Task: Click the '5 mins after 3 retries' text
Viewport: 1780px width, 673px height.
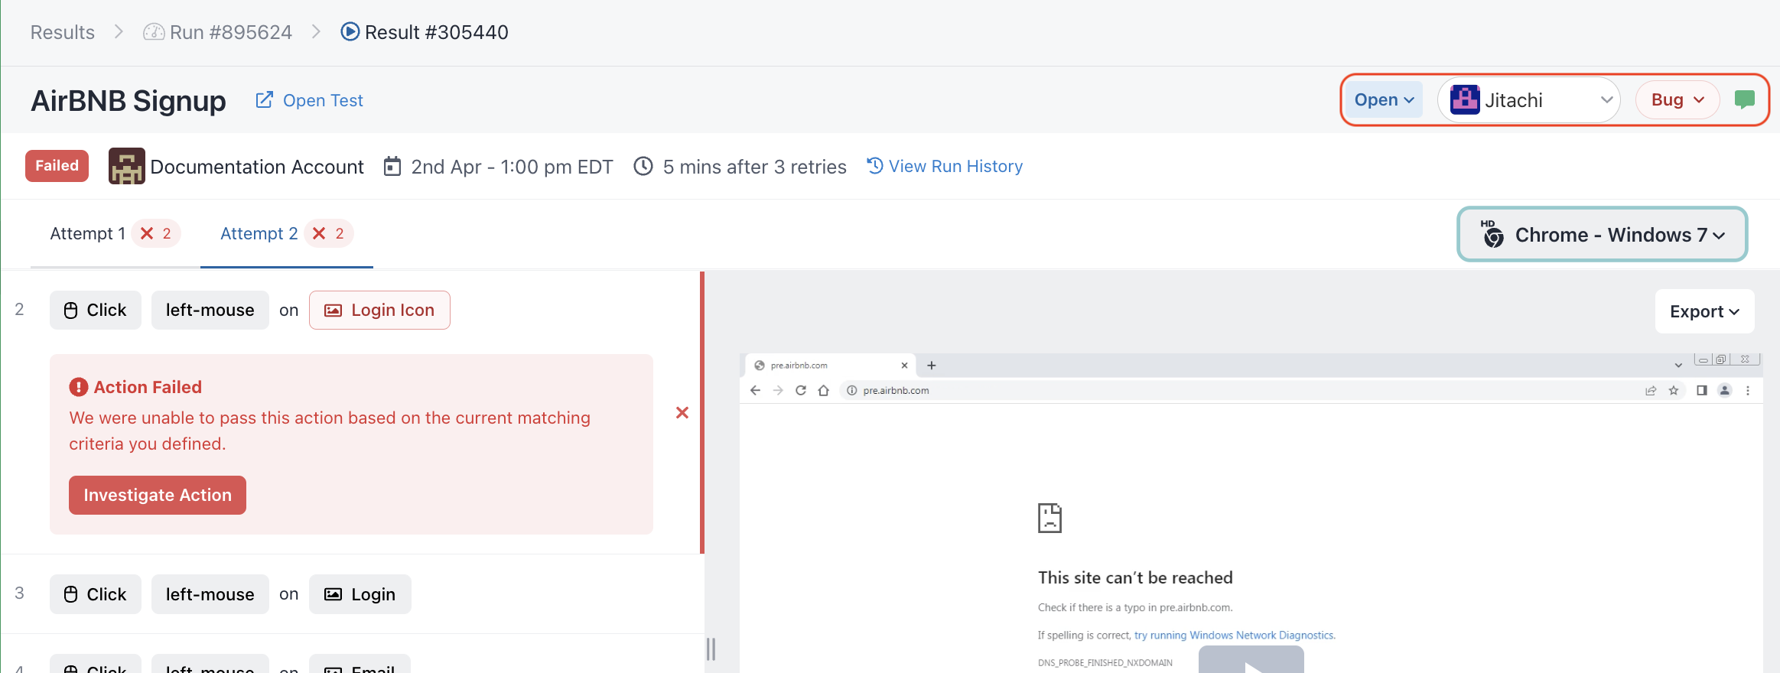Action: click(754, 166)
